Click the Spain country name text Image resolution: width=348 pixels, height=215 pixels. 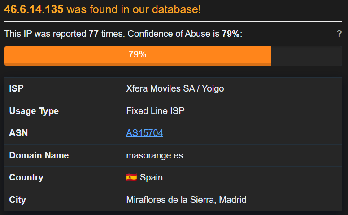click(151, 177)
